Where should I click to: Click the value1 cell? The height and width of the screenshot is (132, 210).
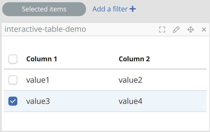coord(38,80)
